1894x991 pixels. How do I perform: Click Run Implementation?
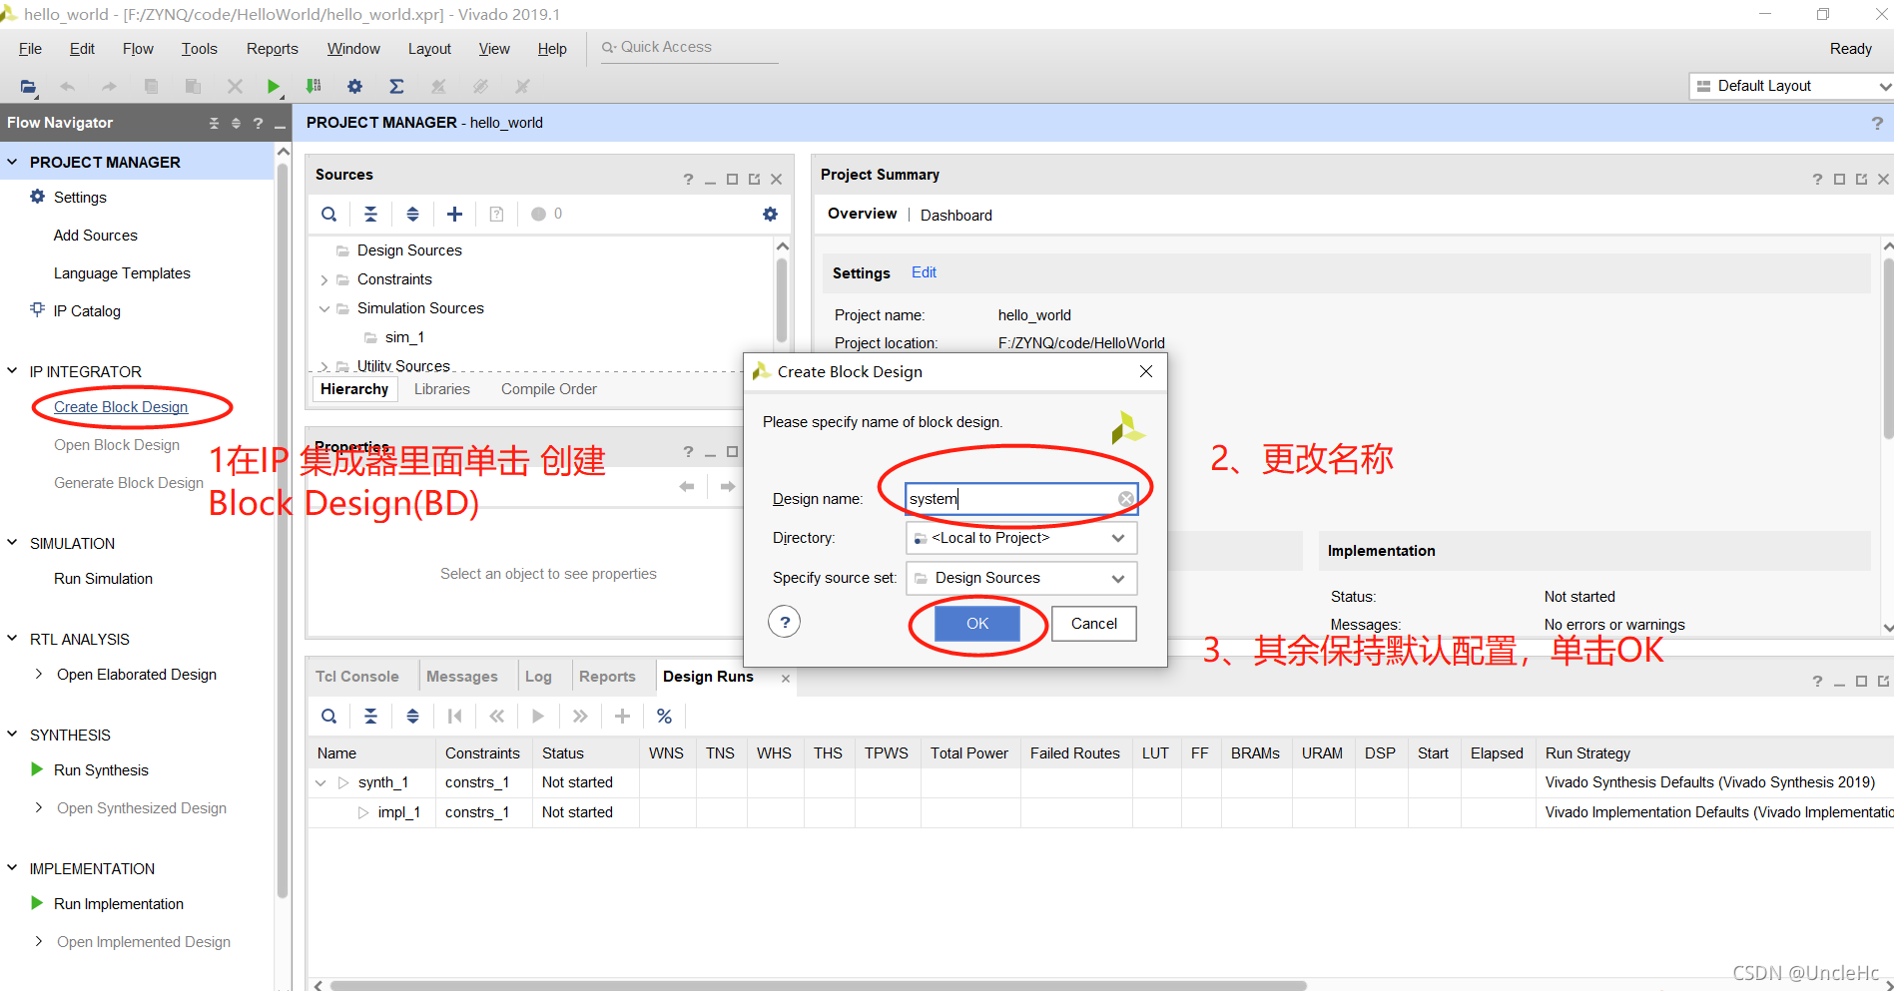(119, 904)
